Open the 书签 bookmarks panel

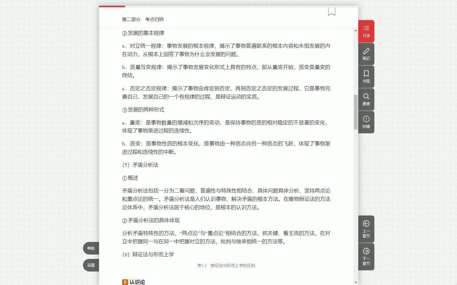[366, 77]
